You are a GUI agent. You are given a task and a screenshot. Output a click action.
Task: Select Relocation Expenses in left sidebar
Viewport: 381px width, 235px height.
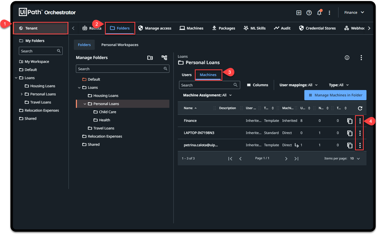[x=39, y=110]
